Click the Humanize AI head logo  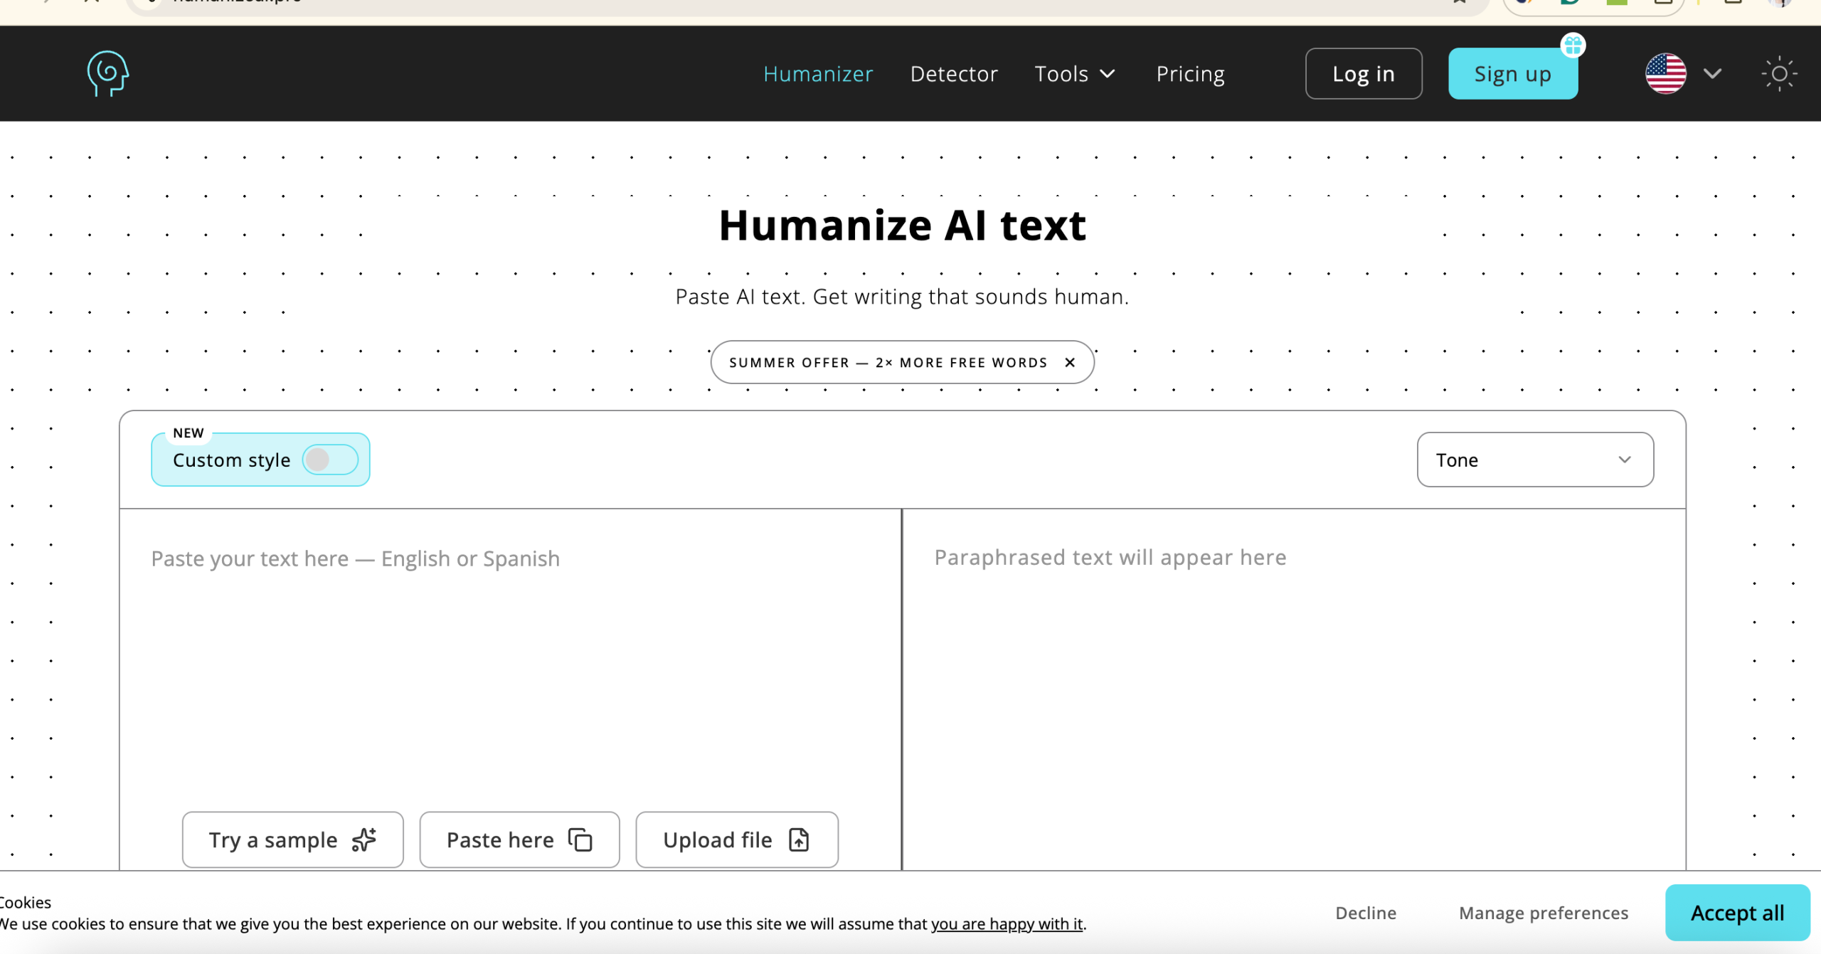107,73
